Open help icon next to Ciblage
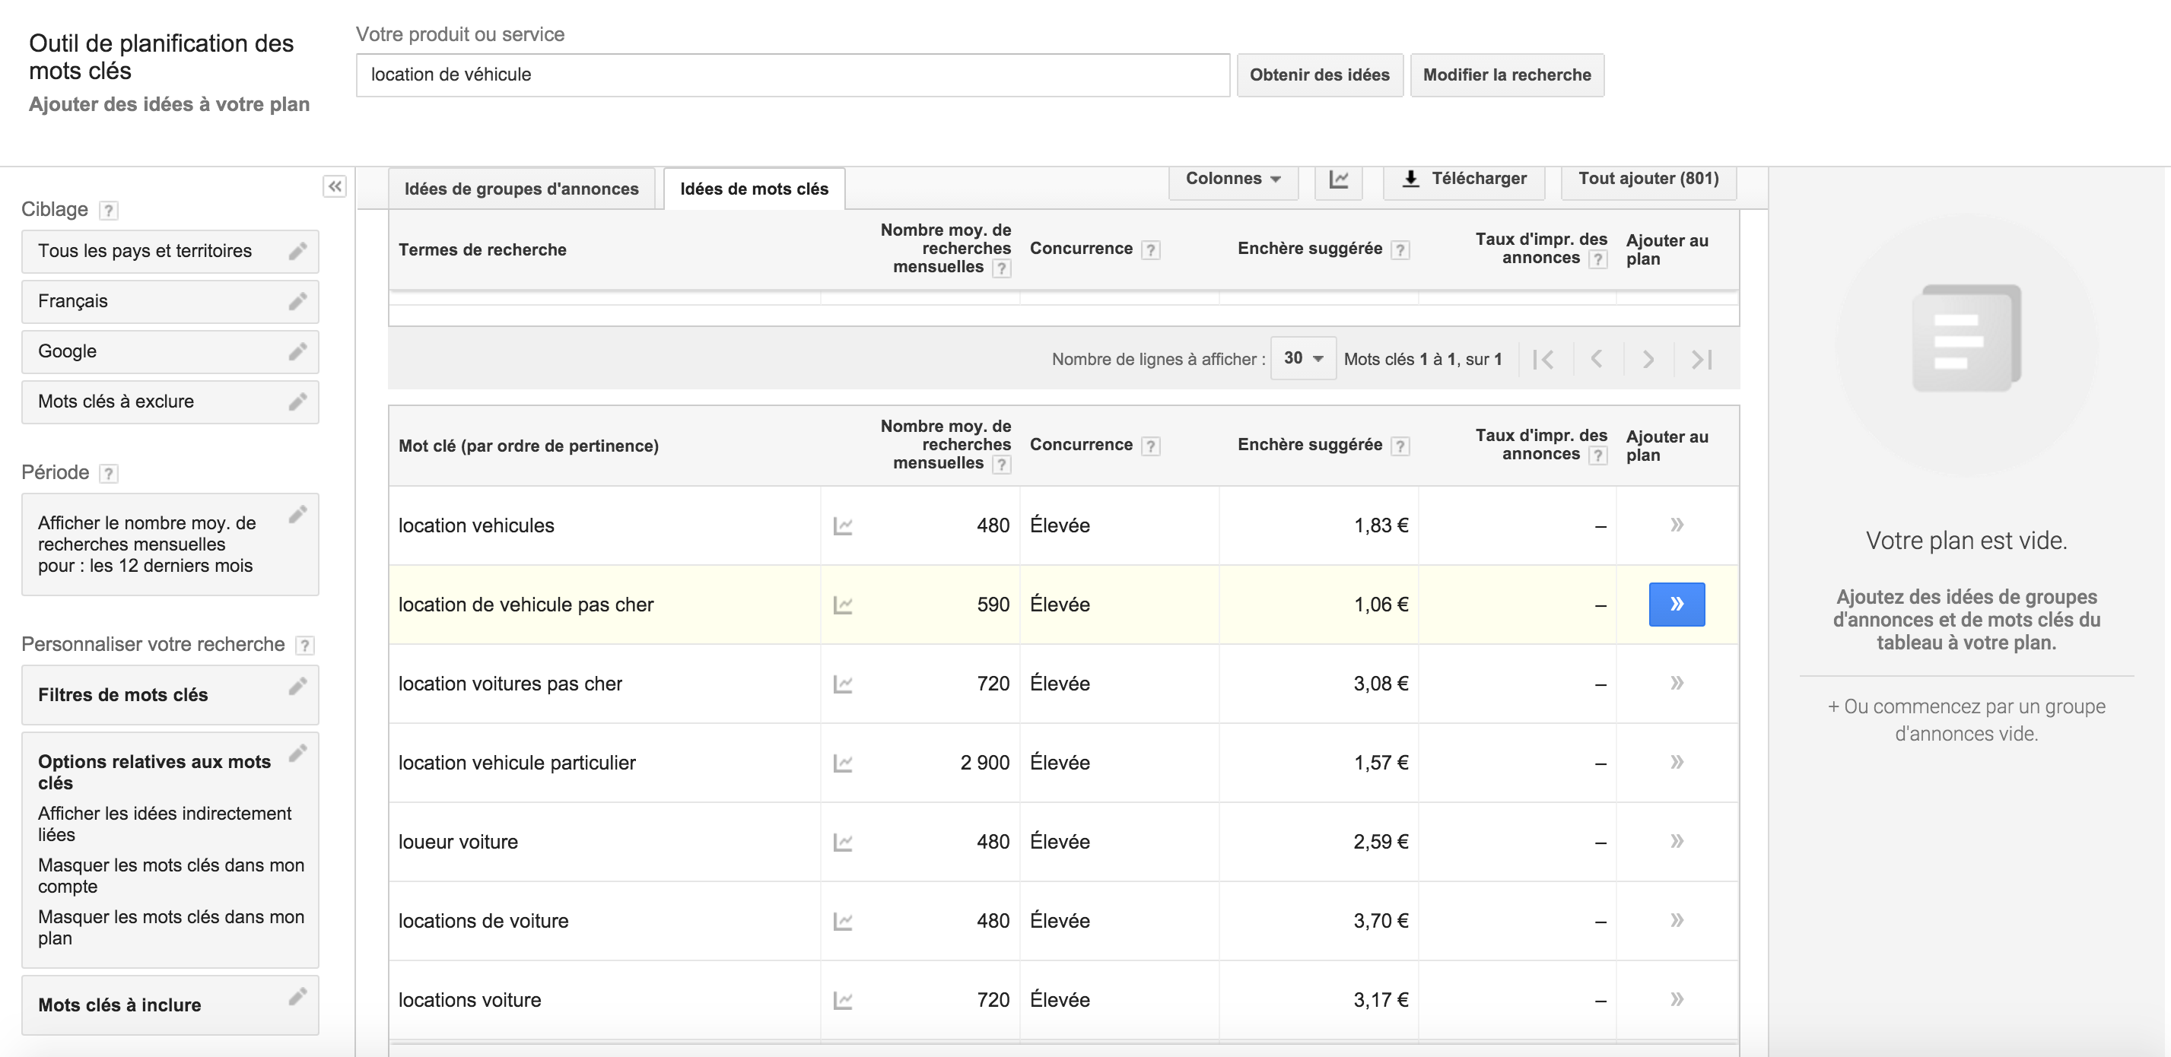This screenshot has height=1057, width=2171. 109,211
